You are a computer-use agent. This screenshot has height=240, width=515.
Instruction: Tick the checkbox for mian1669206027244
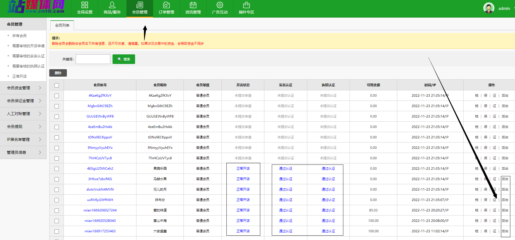click(x=57, y=211)
